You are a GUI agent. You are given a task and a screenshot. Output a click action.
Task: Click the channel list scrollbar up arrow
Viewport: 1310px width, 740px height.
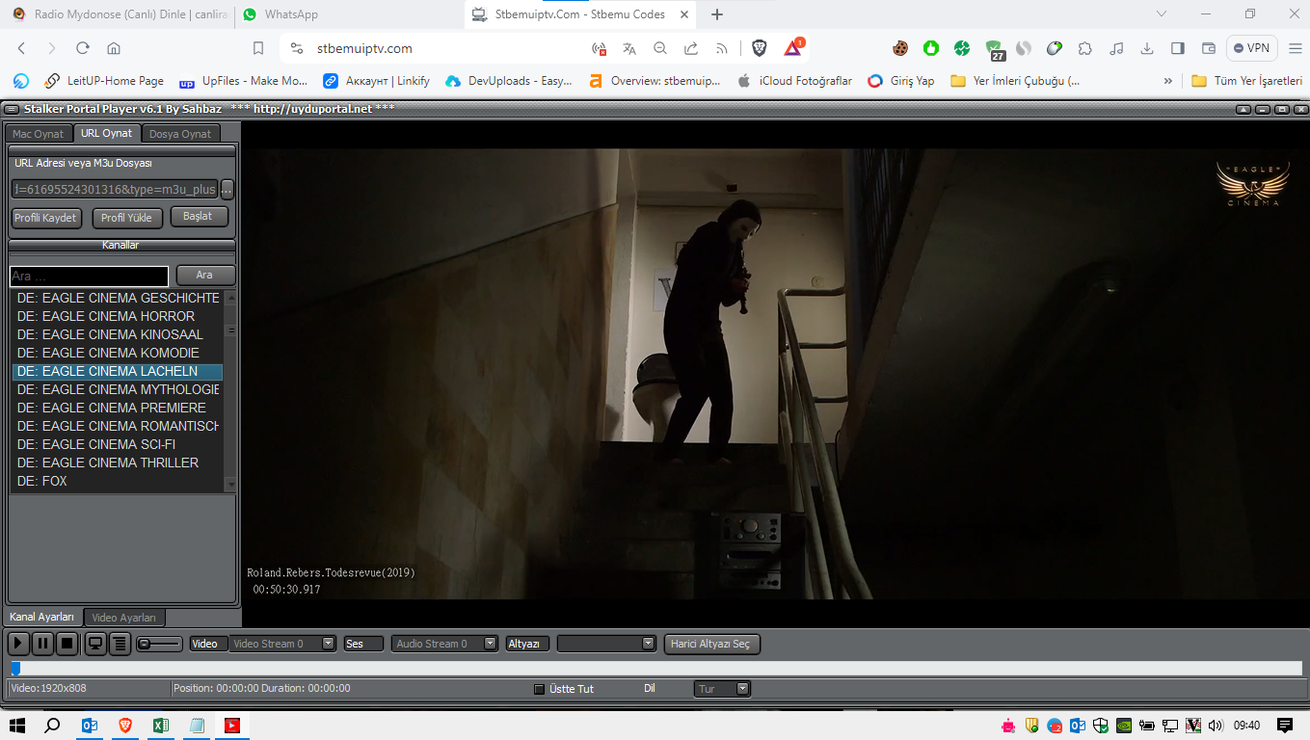click(x=229, y=297)
